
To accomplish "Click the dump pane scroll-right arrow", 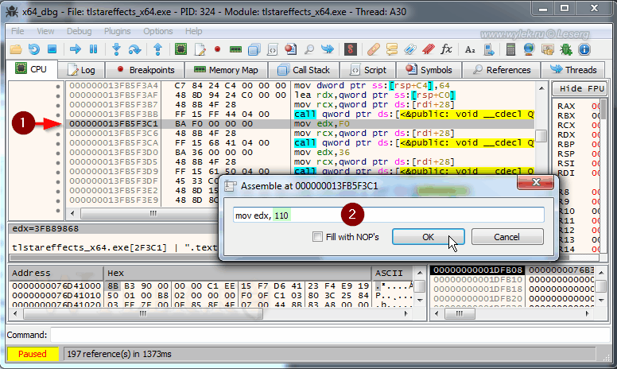I will click(x=406, y=314).
